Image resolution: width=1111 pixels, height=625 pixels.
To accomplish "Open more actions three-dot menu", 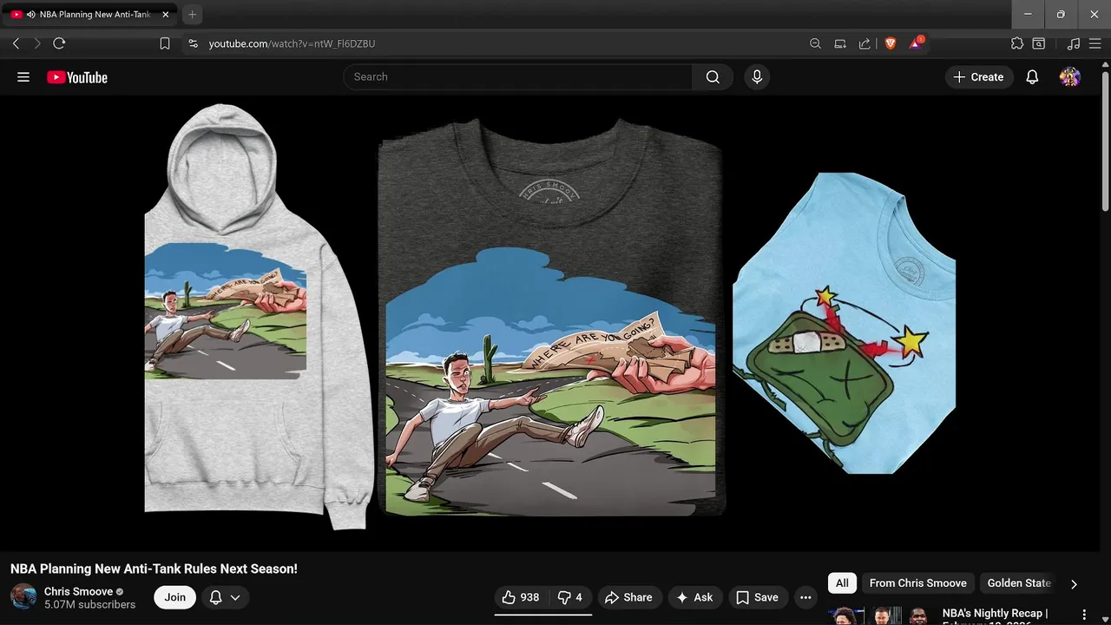I will [805, 597].
